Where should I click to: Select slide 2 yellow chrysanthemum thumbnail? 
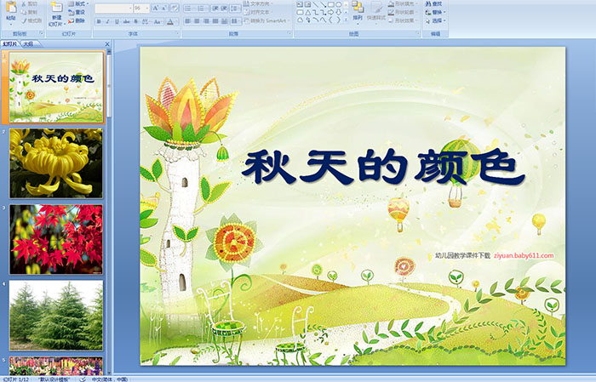click(x=56, y=163)
